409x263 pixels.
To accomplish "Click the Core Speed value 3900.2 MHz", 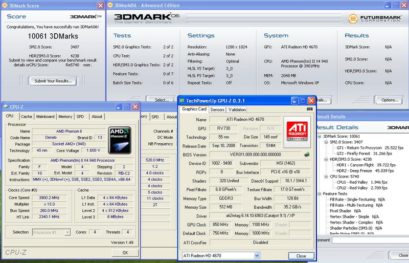I will tap(49, 198).
